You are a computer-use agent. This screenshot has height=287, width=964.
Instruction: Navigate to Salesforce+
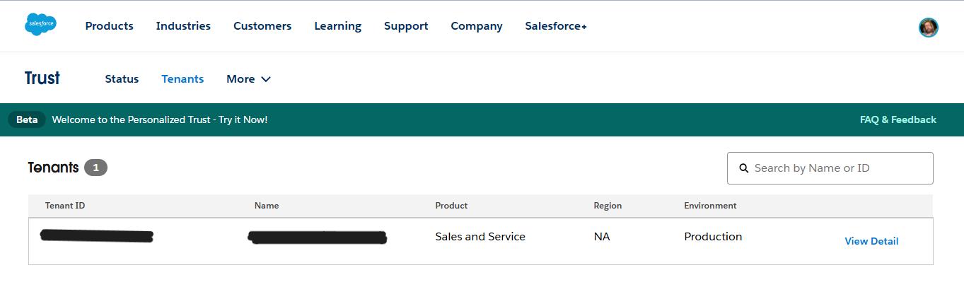(x=556, y=26)
